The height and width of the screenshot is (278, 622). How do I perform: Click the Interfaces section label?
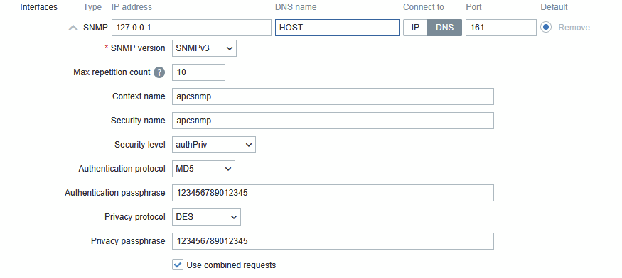[39, 7]
